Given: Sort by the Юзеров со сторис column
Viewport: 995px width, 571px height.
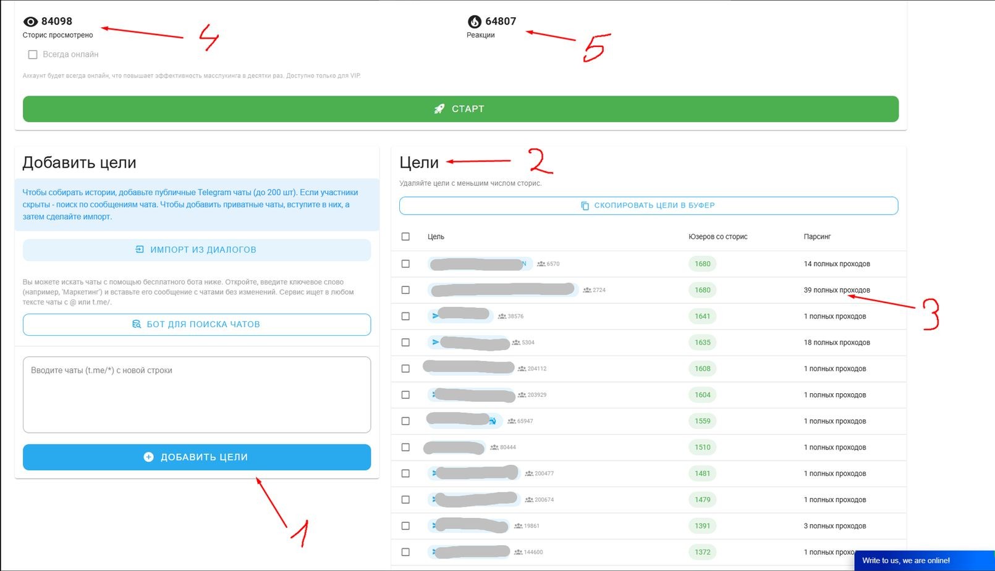Looking at the screenshot, I should (x=718, y=236).
